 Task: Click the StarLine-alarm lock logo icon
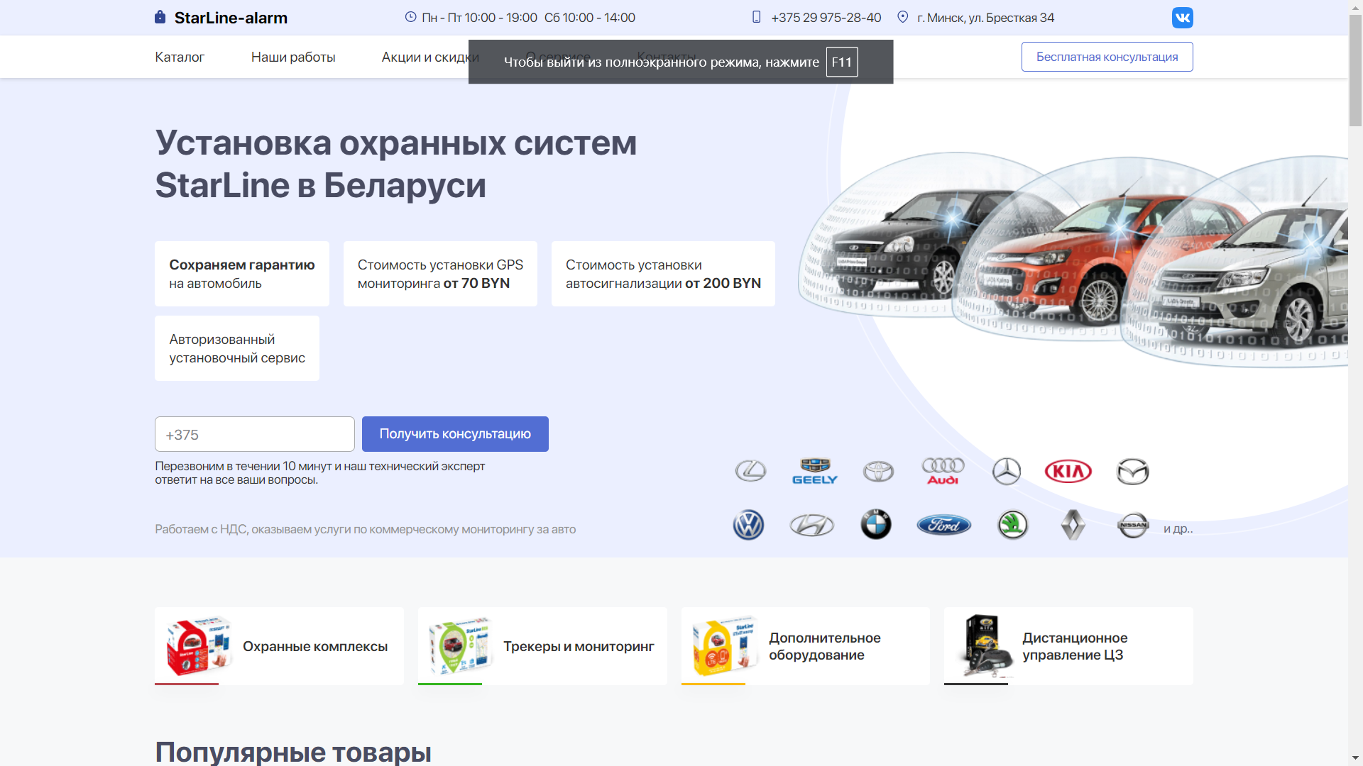[x=160, y=17]
